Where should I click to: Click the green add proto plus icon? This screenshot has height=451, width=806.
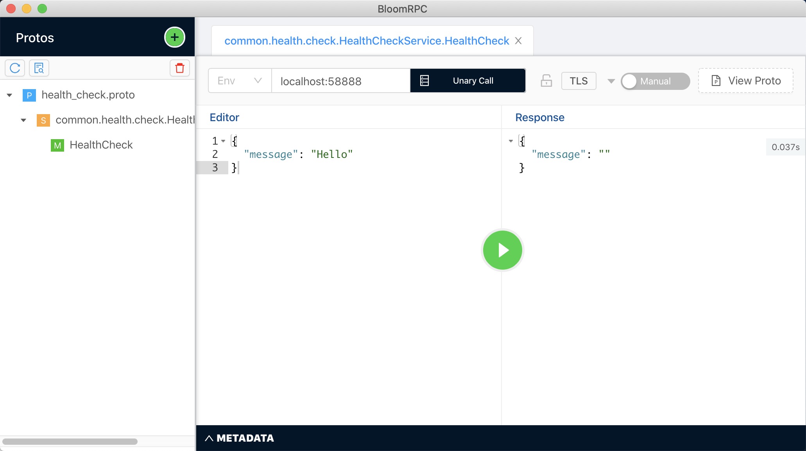coord(174,38)
